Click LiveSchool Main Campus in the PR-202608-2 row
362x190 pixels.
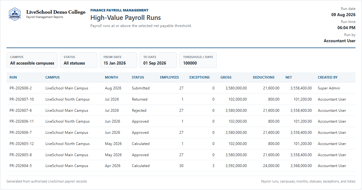click(67, 88)
